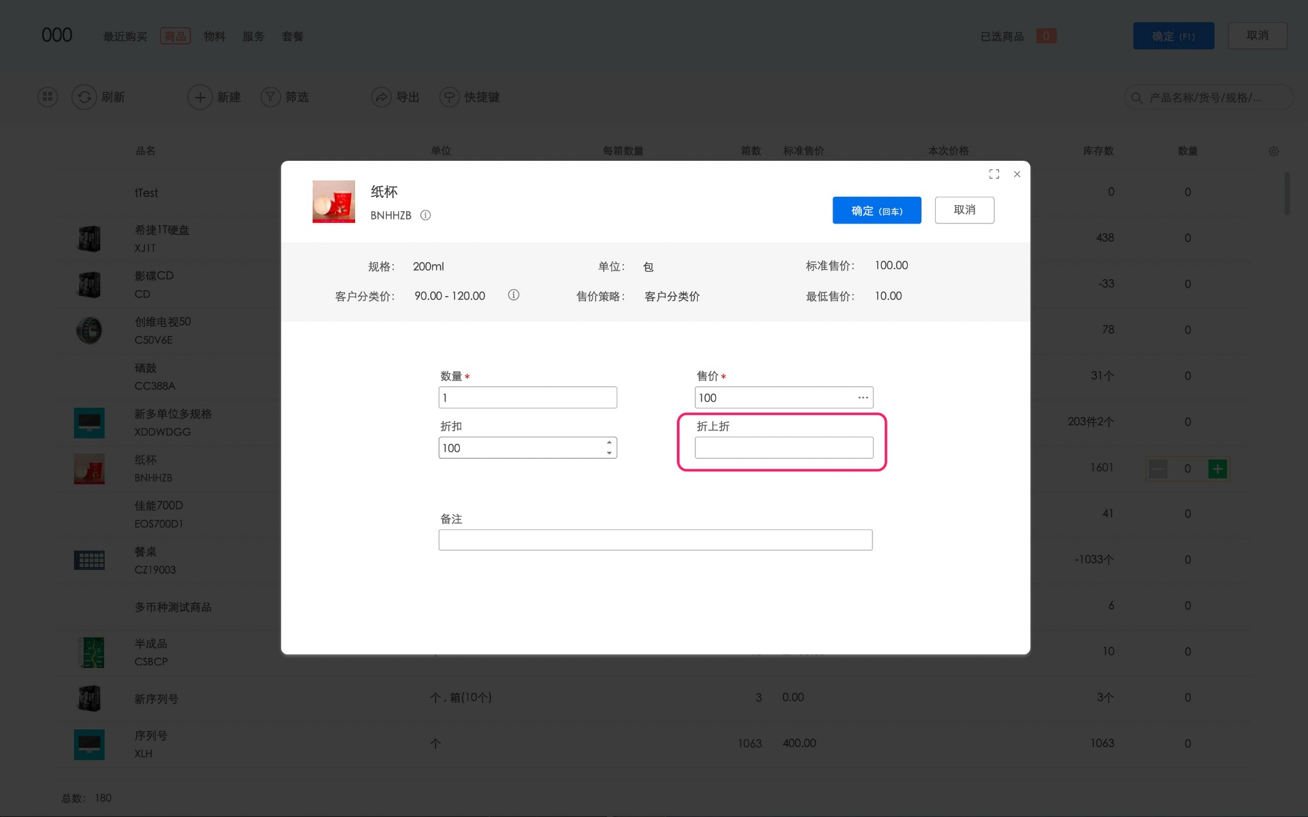Increase 纸杯 row quantity with plus button

1217,469
